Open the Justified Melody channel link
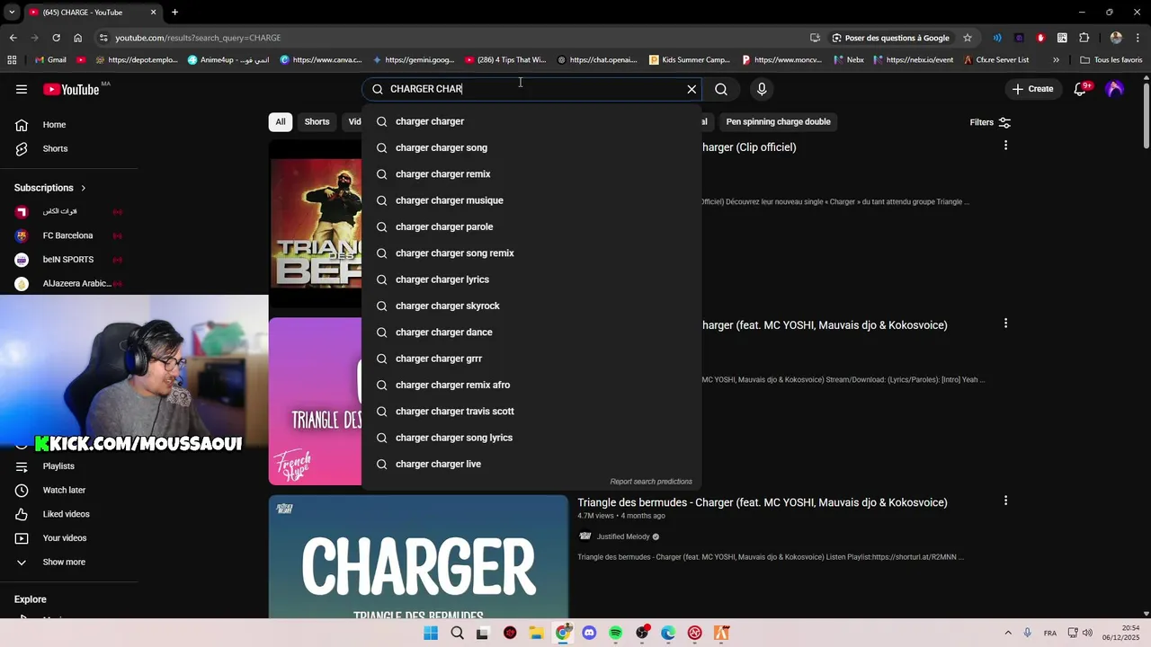 pos(623,536)
